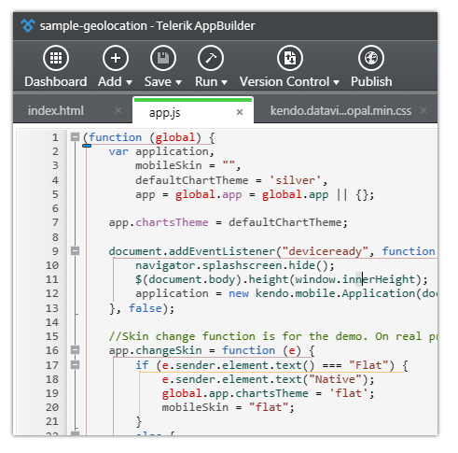The height and width of the screenshot is (453, 458).
Task: Click 'global' parameter on line 1
Action: (175, 137)
